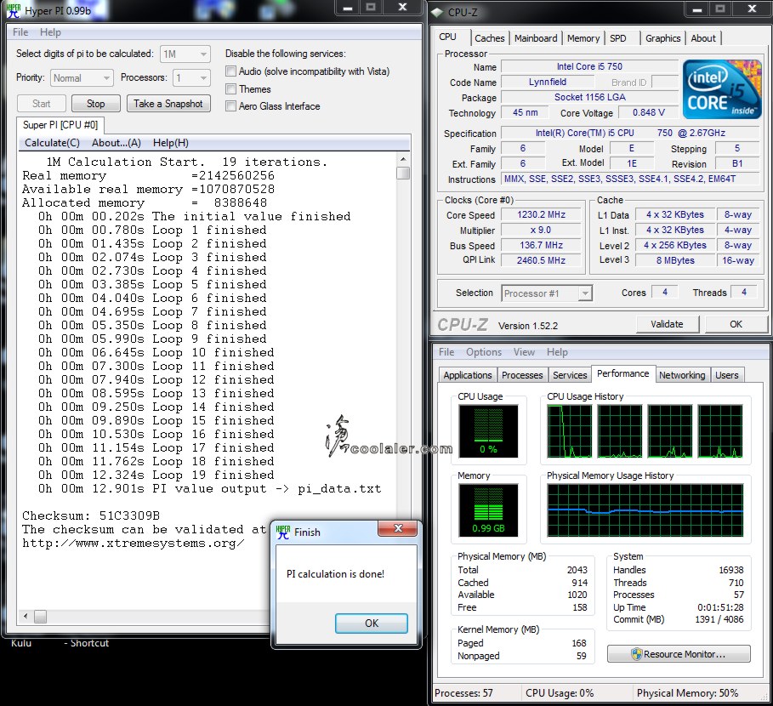The width and height of the screenshot is (773, 706).
Task: Open the File menu in Task Manager
Action: click(446, 352)
